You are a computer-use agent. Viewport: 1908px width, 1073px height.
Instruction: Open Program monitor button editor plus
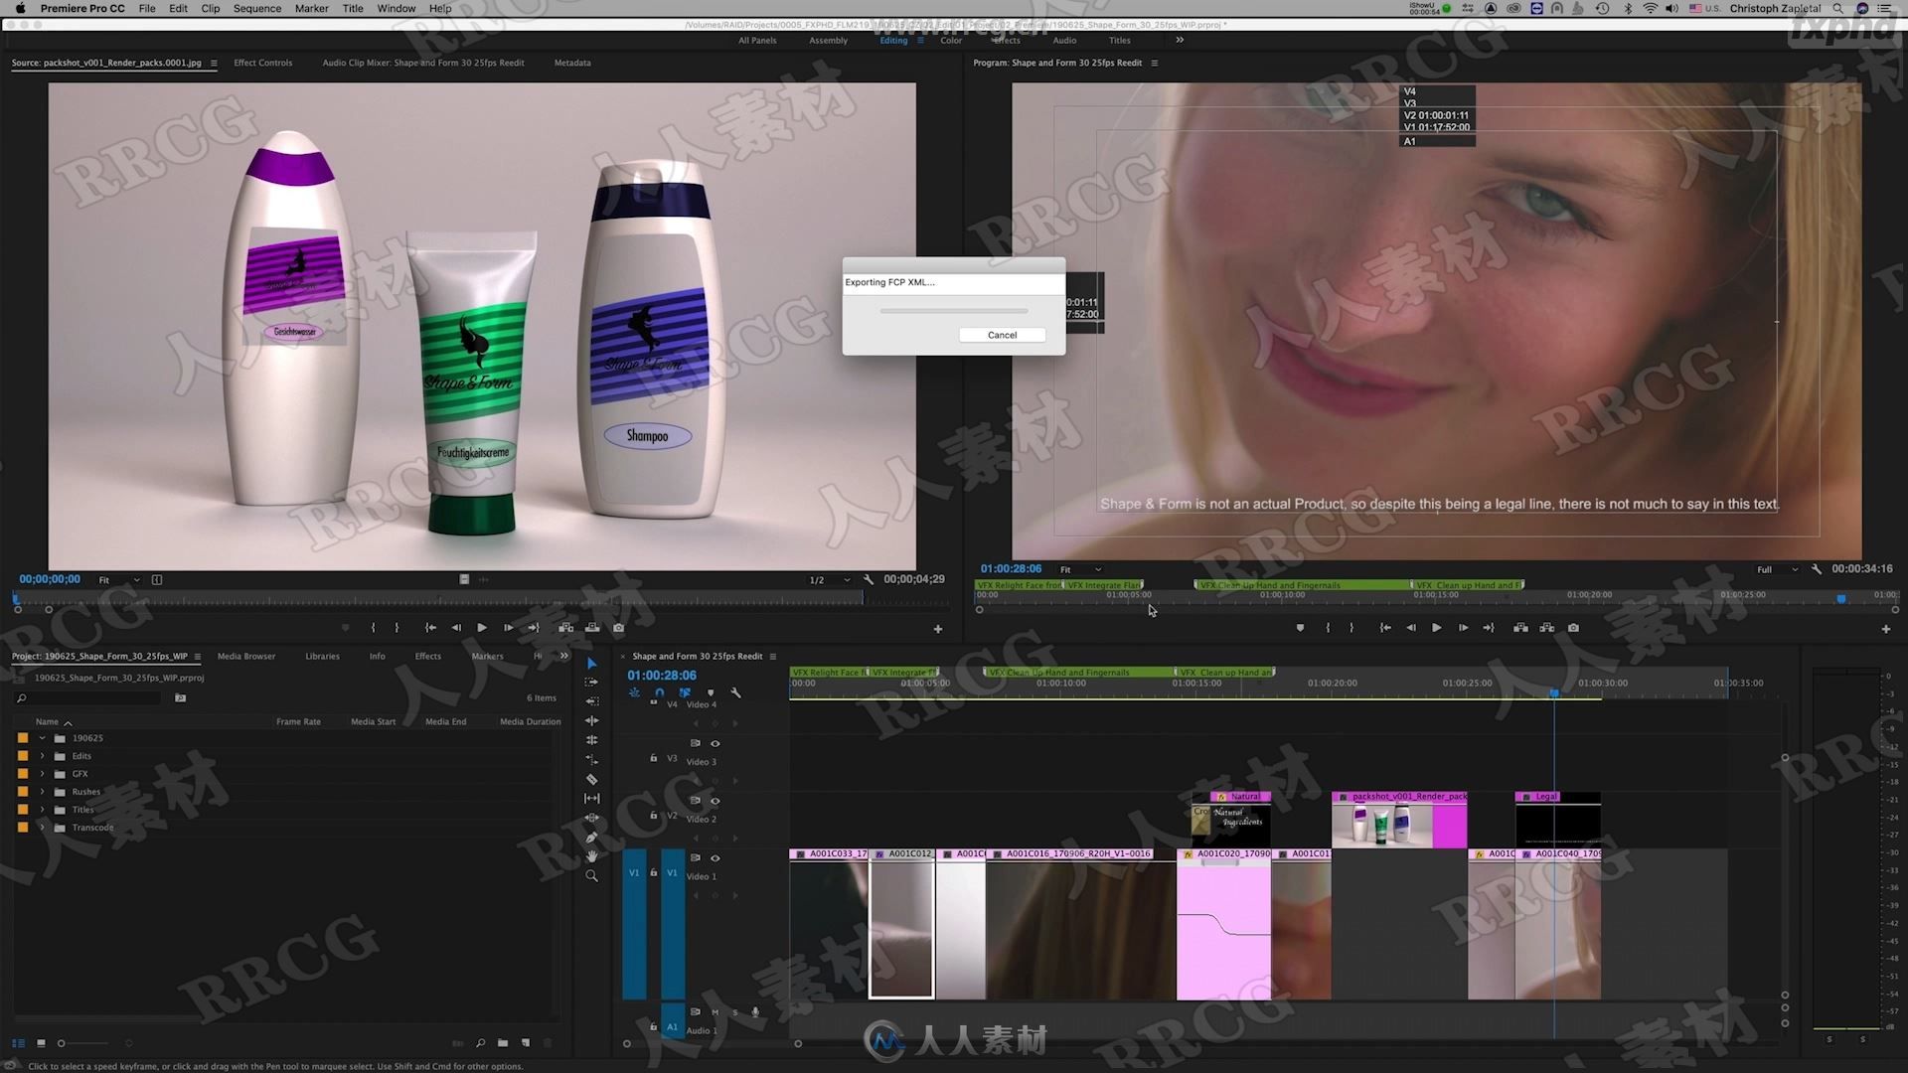pos(1886,629)
